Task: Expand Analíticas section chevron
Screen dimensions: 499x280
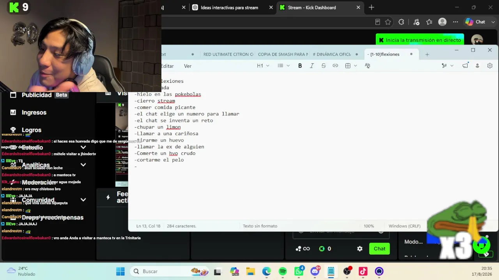Action: pos(83,165)
